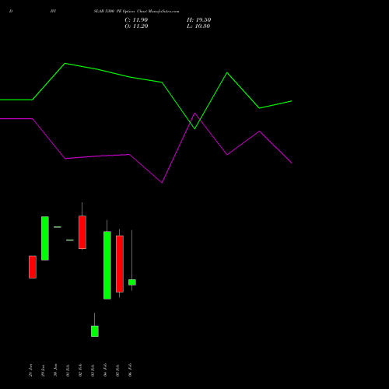Click the low value 'L: 10.30'
This screenshot has height=389, width=389.
coord(198,26)
